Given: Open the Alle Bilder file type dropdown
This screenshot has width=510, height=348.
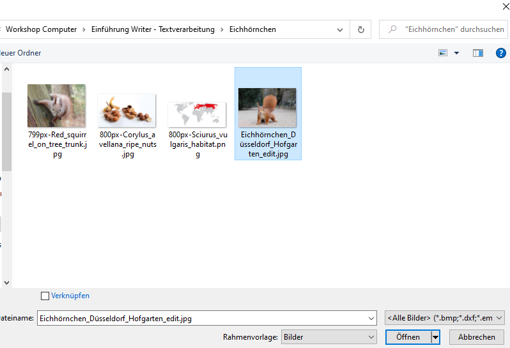Looking at the screenshot, I should [500, 317].
